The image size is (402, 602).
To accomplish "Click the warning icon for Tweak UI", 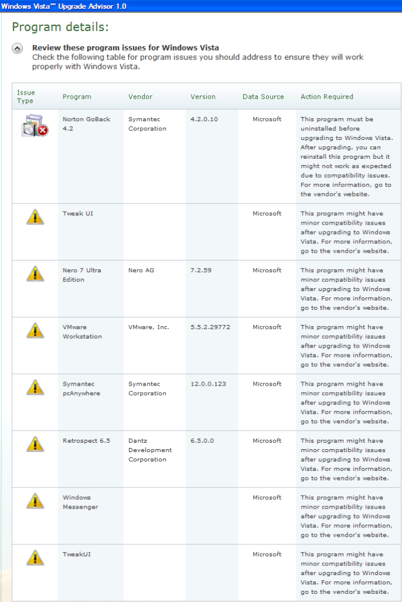I will coord(35,217).
